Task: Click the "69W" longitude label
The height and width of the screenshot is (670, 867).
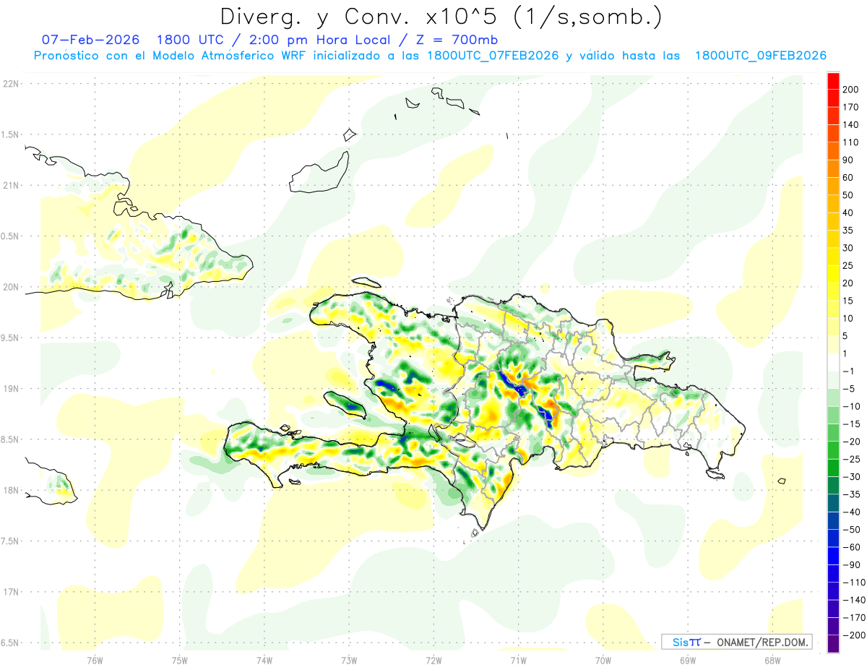Action: [x=688, y=660]
